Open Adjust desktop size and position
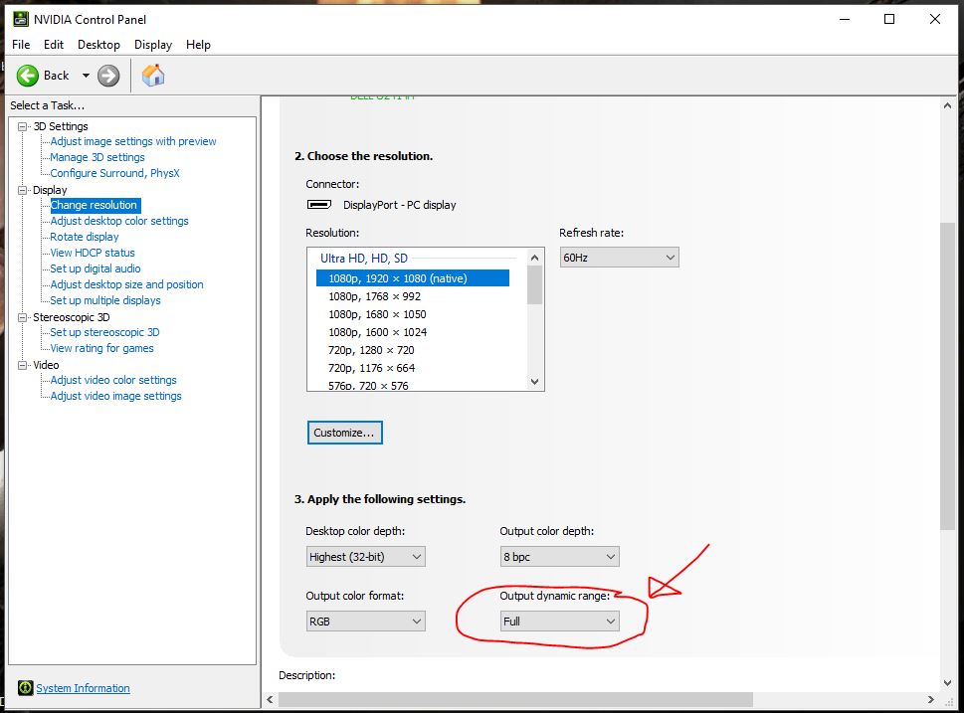Image resolution: width=964 pixels, height=713 pixels. tap(126, 284)
